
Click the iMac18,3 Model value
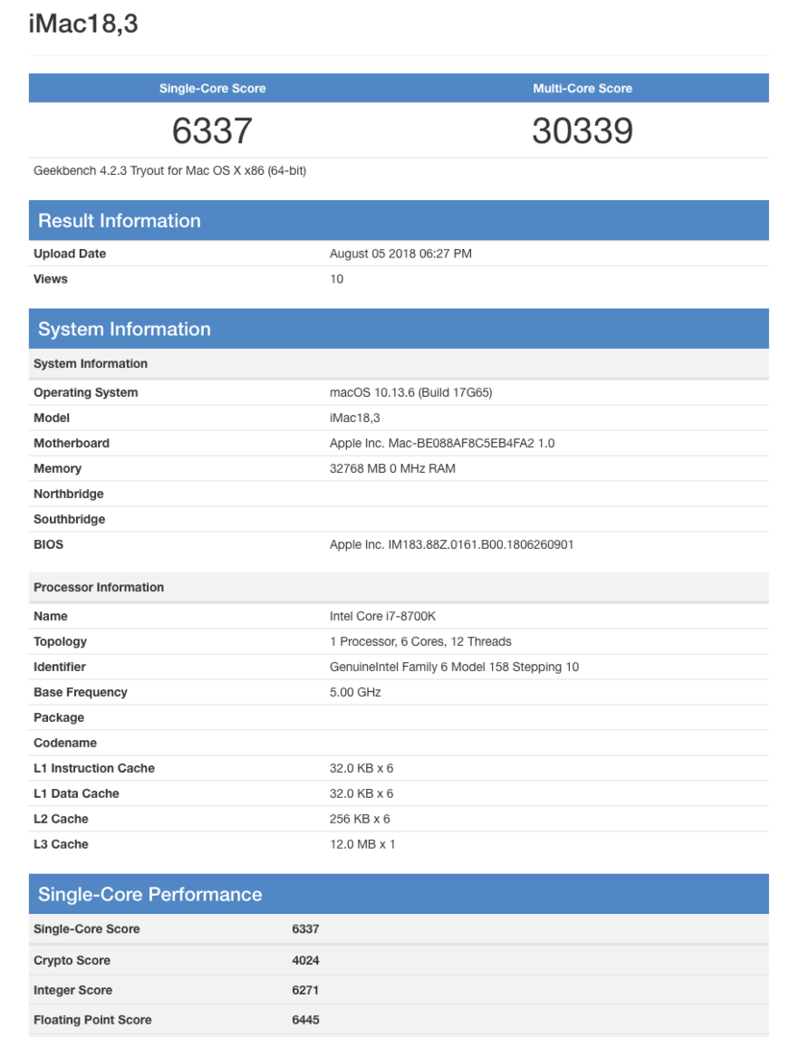(x=355, y=418)
